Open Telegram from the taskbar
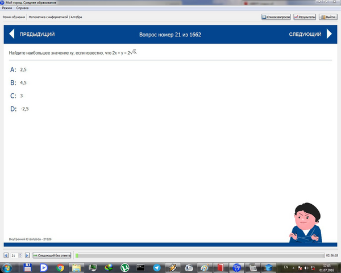 click(157, 267)
